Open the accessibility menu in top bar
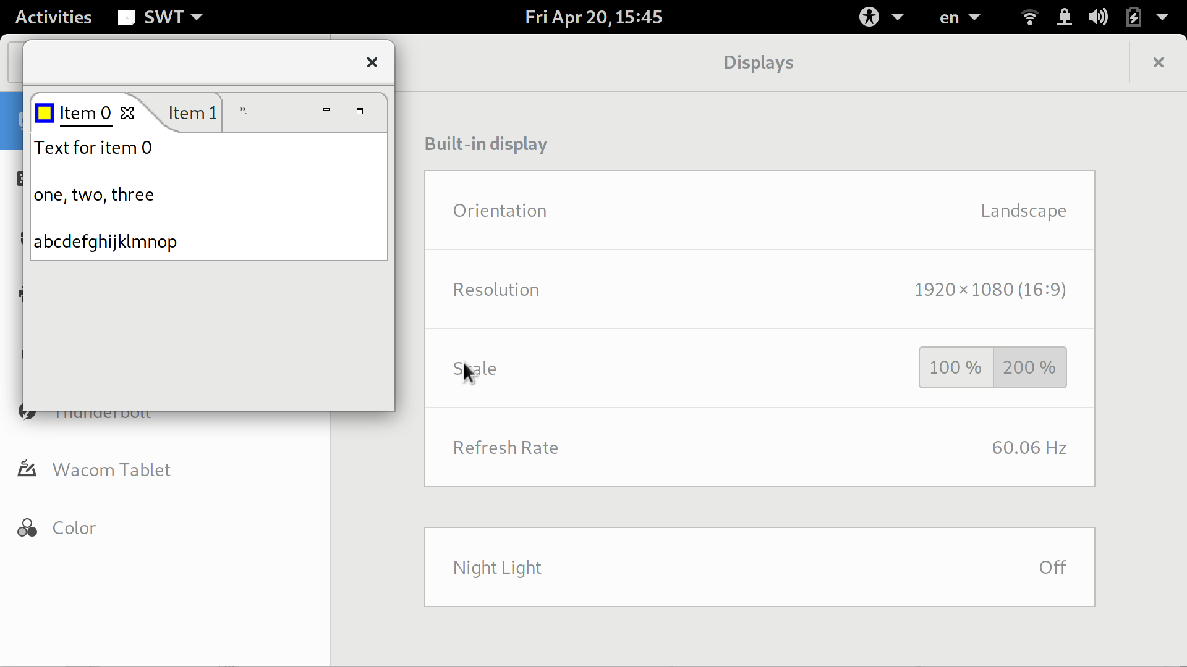This screenshot has width=1187, height=667. click(x=880, y=17)
